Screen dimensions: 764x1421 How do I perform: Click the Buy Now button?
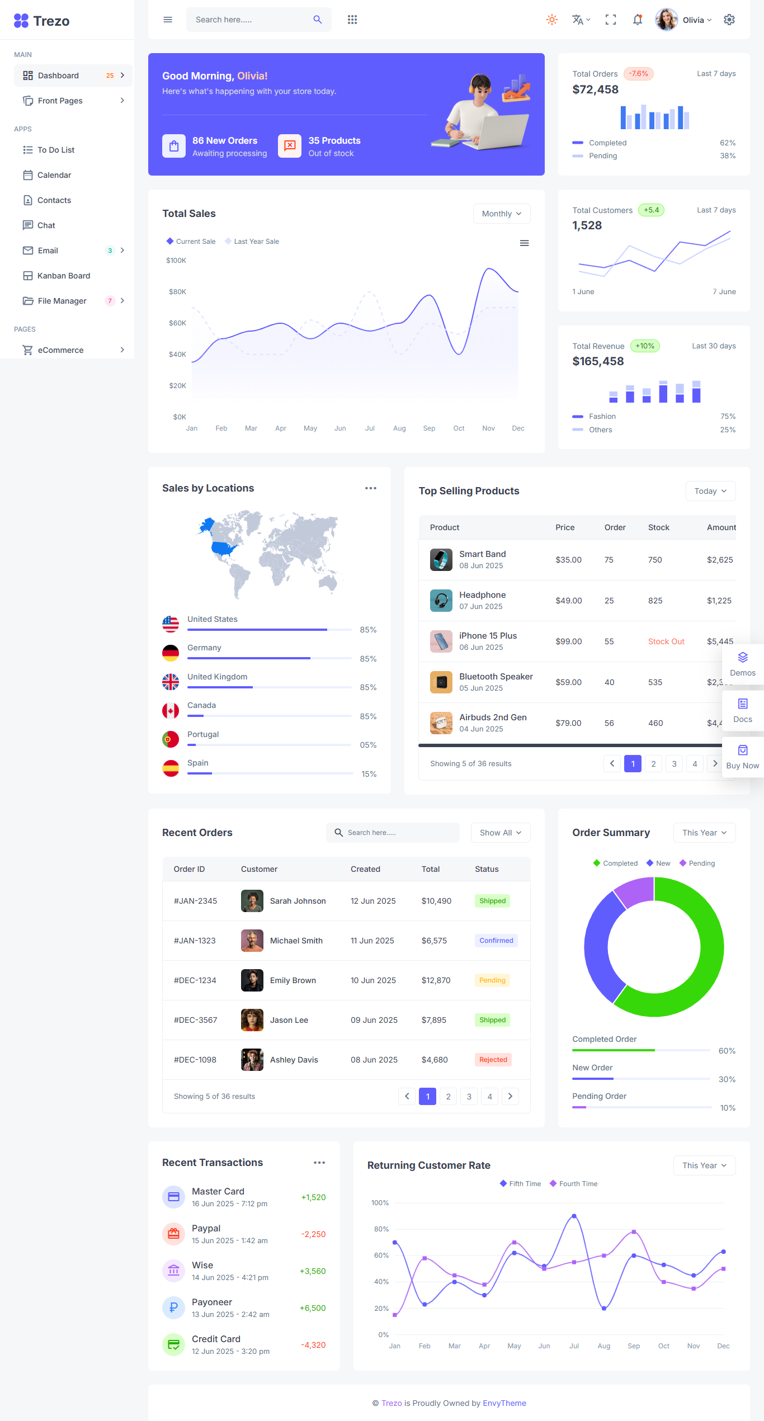click(x=742, y=757)
